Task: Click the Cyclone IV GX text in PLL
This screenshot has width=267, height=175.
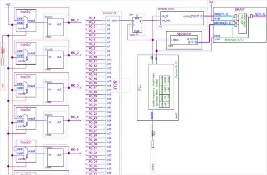Action: tap(176, 70)
